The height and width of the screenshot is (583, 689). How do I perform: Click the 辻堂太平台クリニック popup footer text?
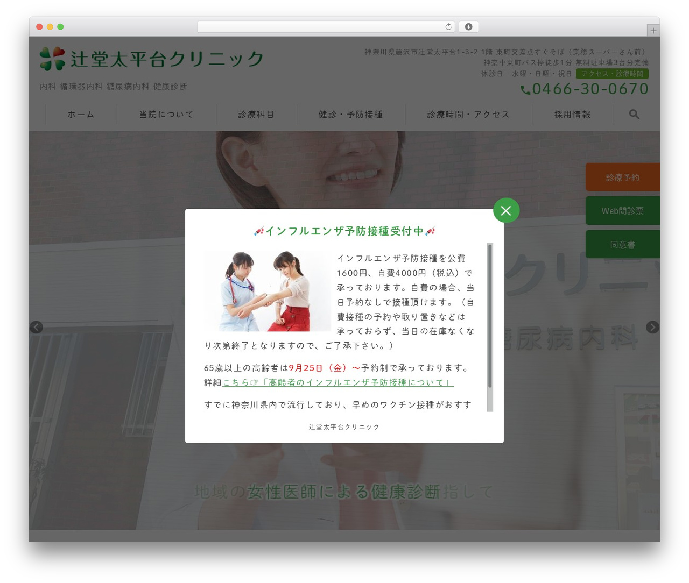click(x=344, y=427)
